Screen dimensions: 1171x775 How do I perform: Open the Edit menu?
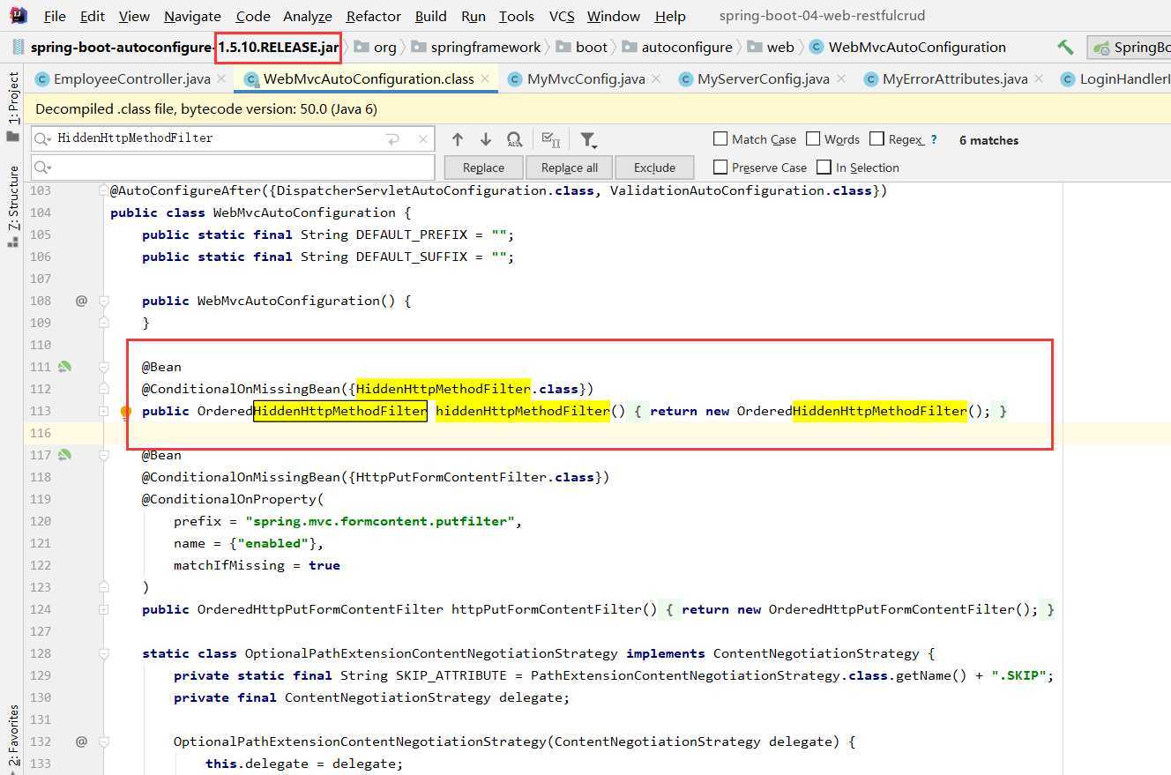click(x=92, y=16)
